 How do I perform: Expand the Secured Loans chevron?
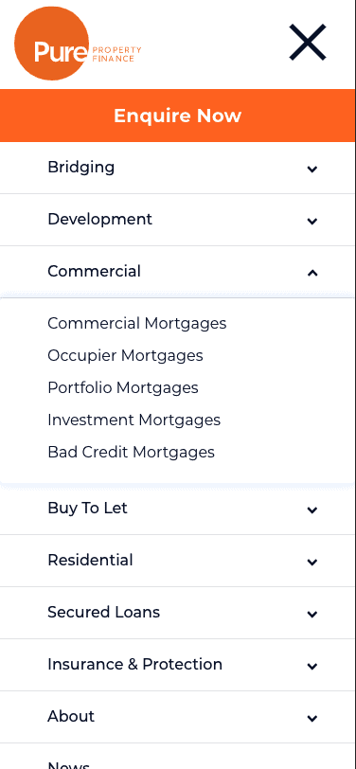pyautogui.click(x=312, y=614)
